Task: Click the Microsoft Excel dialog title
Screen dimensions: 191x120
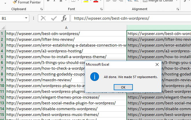Action: click(x=98, y=64)
